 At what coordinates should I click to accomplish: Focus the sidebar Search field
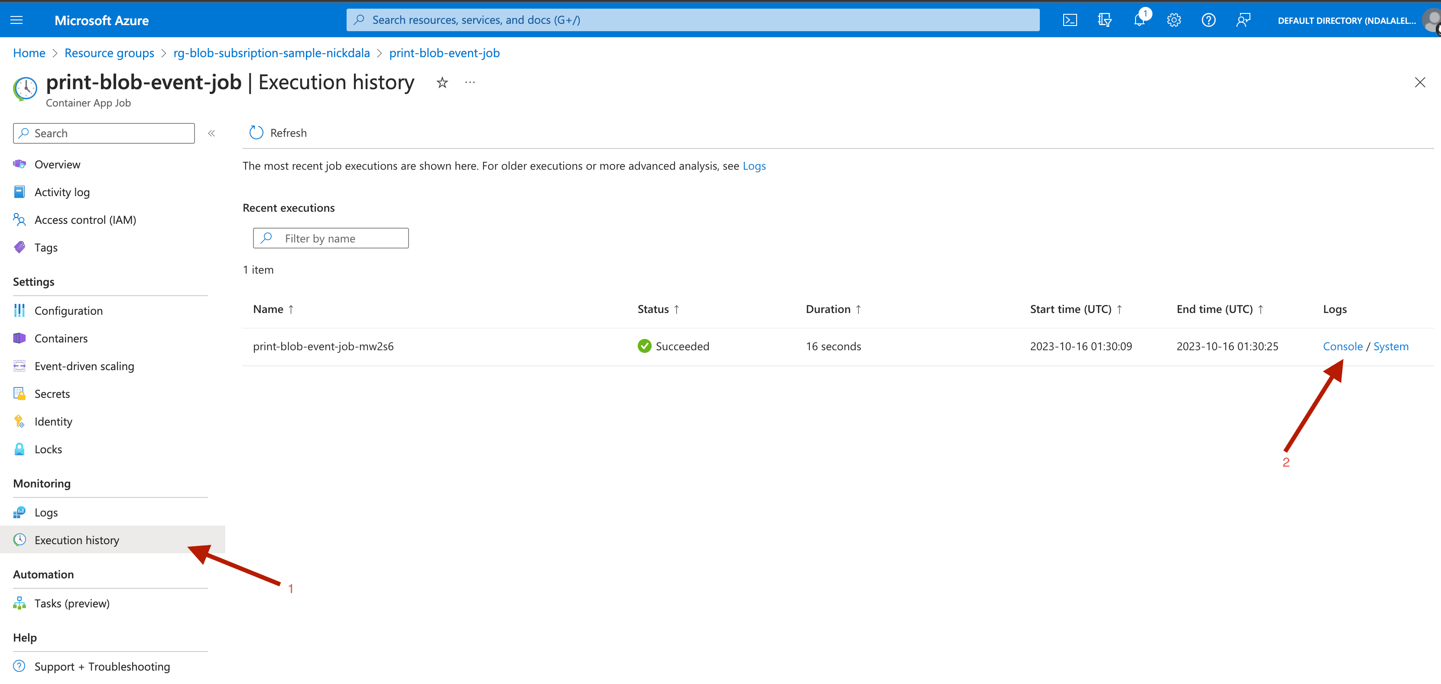click(104, 133)
